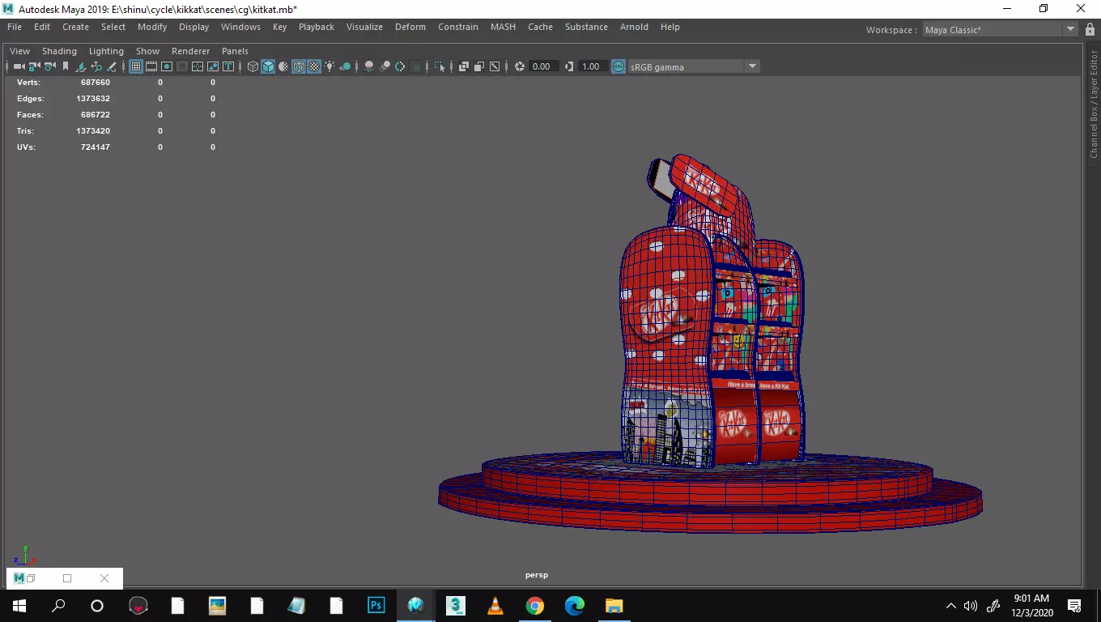
Task: Click the persp camera name label
Action: click(x=537, y=575)
